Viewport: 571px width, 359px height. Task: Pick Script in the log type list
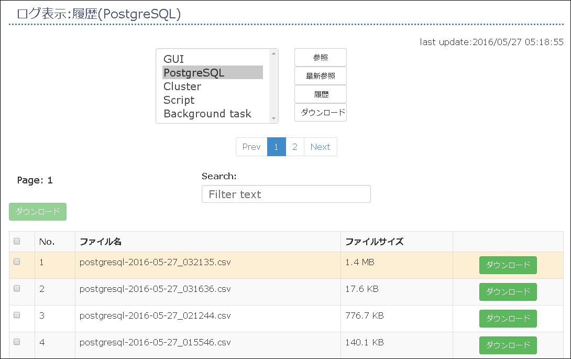tap(212, 100)
